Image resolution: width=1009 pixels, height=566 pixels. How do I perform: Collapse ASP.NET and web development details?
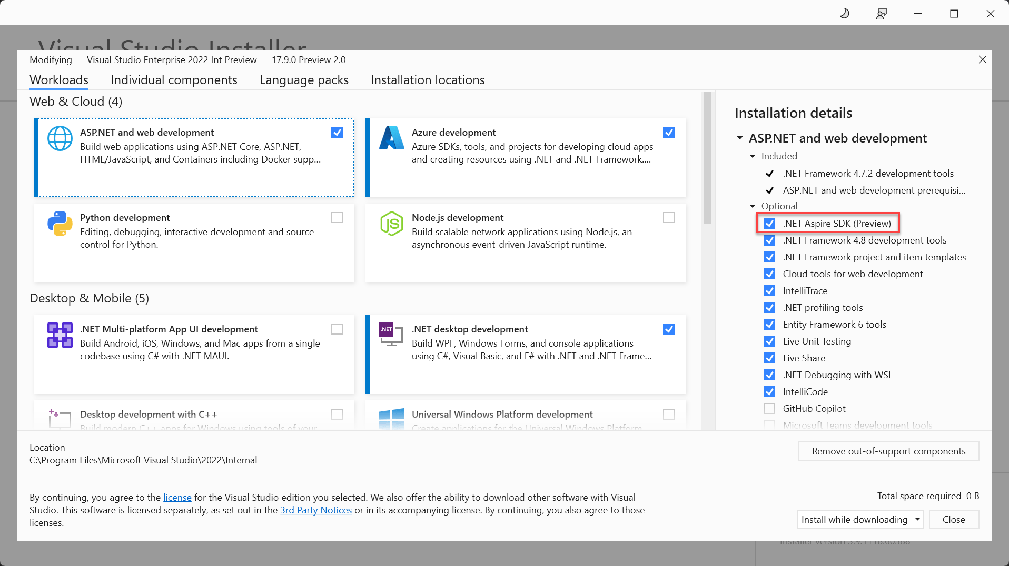(739, 138)
